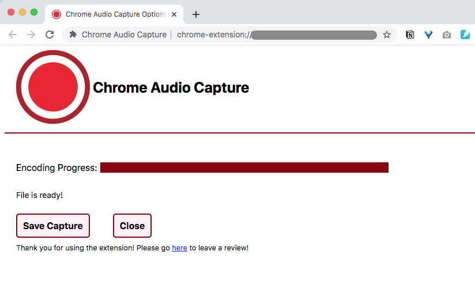Reload the current page
Viewport: 475px width, 293px height.
coord(50,35)
